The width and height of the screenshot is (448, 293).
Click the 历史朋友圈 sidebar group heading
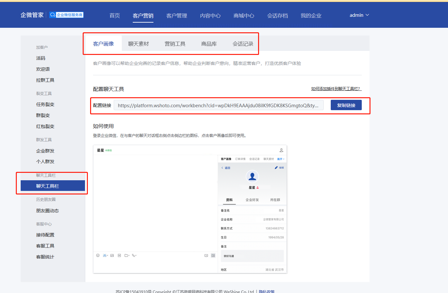(46, 199)
